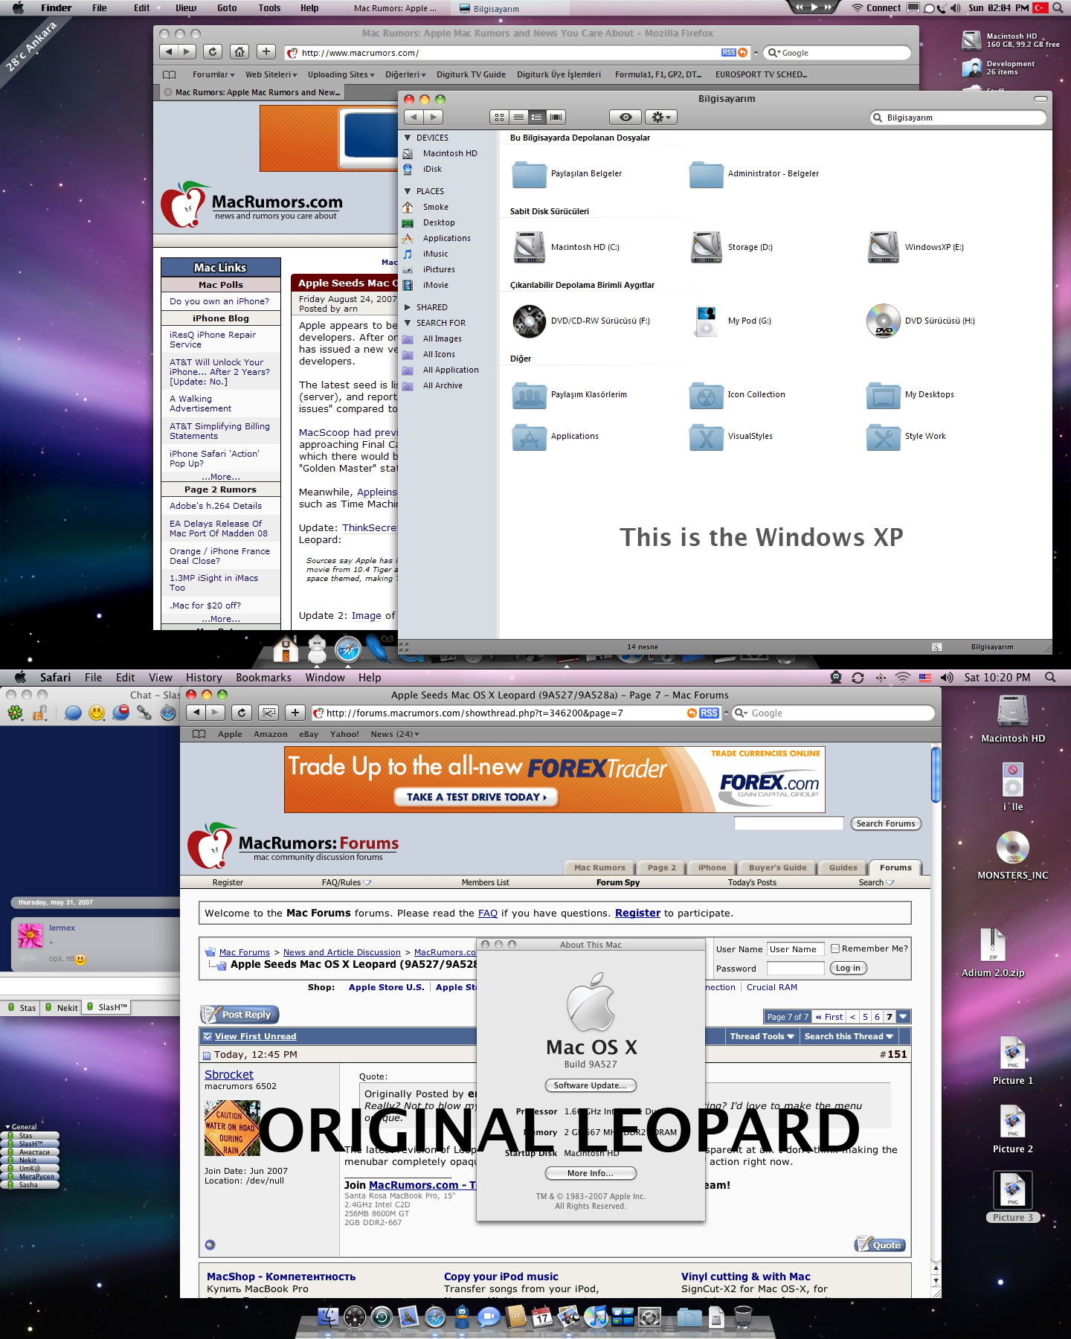
Task: Click the eye Quick Look button in Bilgisayarım
Action: pos(625,117)
